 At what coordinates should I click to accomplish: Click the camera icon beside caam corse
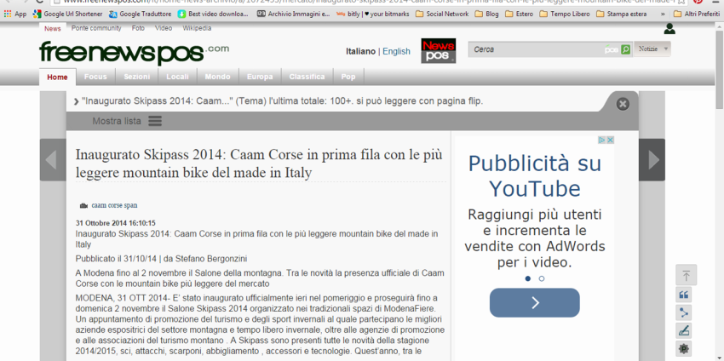point(83,205)
